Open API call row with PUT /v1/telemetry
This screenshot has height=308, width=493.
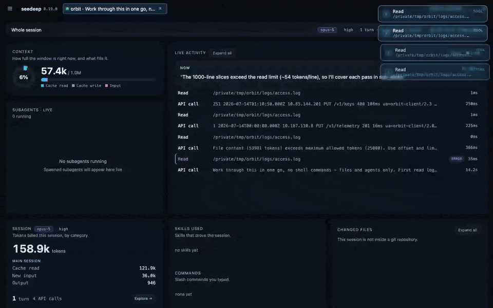pyautogui.click(x=327, y=126)
